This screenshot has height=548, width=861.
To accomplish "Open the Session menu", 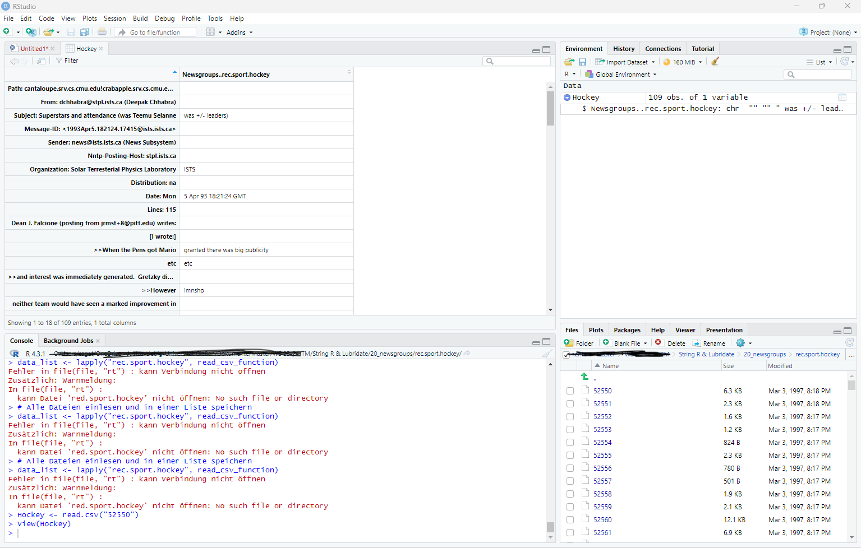I will [114, 18].
